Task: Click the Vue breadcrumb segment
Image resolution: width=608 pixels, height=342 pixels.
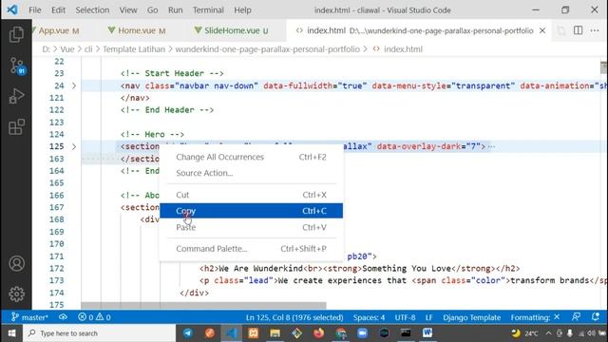Action: [67, 49]
